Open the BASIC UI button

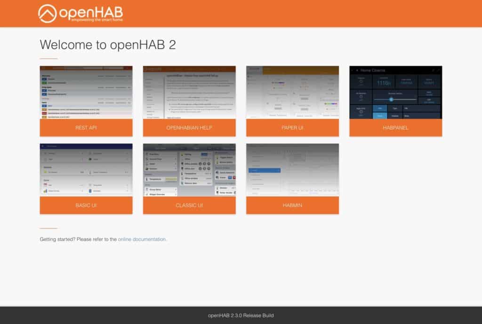click(x=86, y=205)
